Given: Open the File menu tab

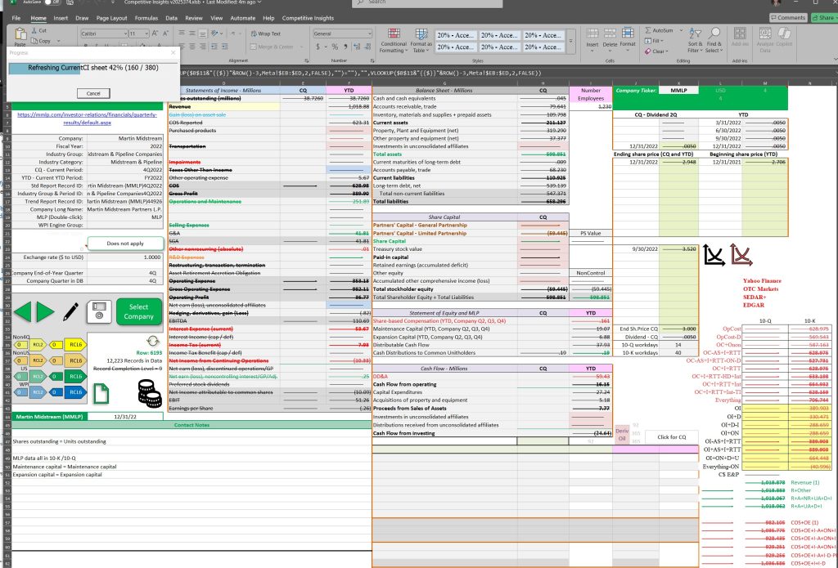Looking at the screenshot, I should tap(16, 18).
